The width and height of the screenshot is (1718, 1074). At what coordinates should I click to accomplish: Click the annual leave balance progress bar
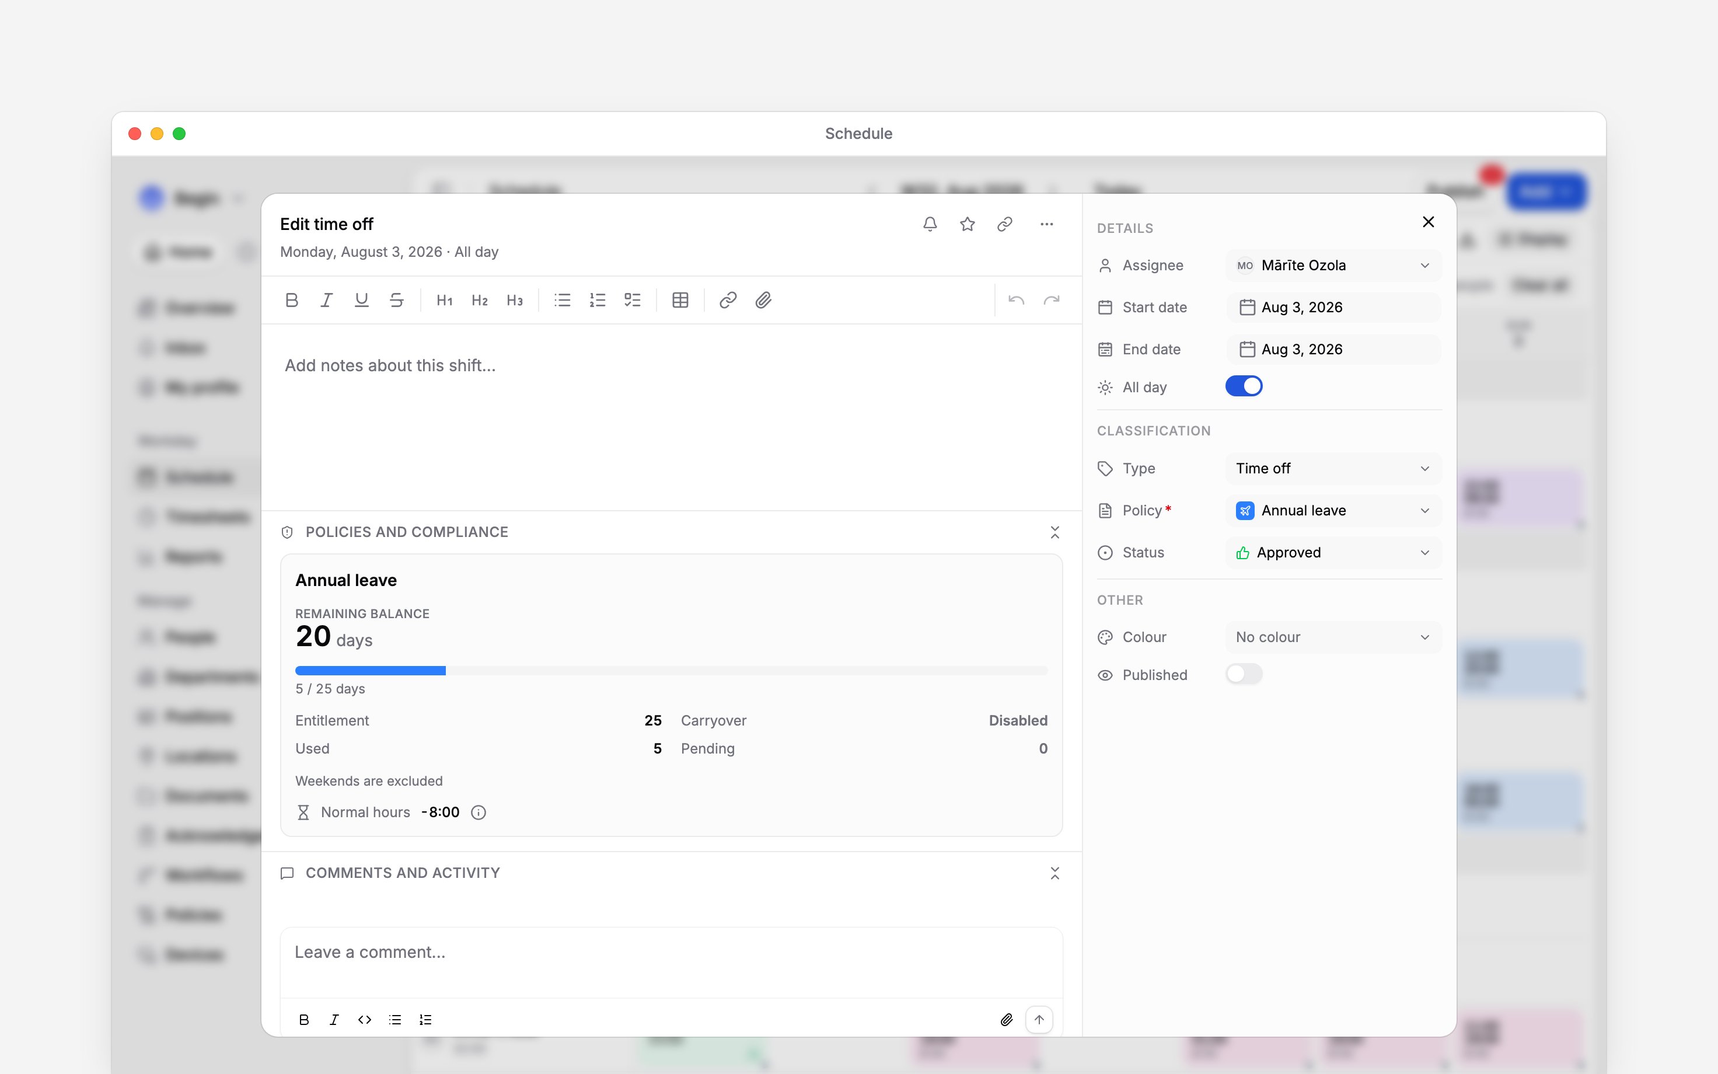(x=672, y=671)
